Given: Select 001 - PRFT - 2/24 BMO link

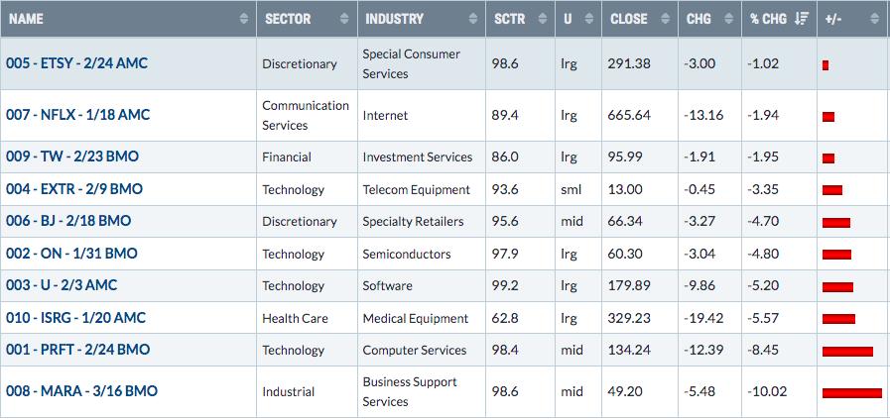Looking at the screenshot, I should pyautogui.click(x=77, y=350).
